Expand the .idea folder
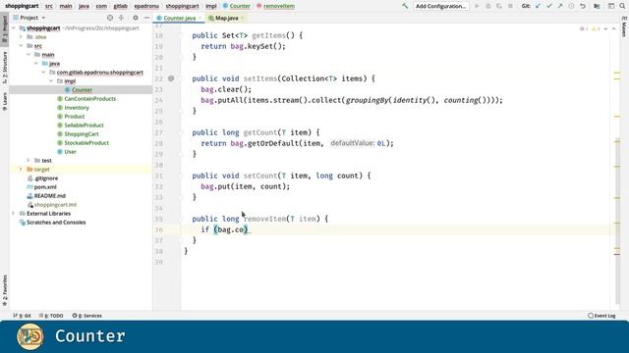The image size is (629, 353). click(x=22, y=37)
